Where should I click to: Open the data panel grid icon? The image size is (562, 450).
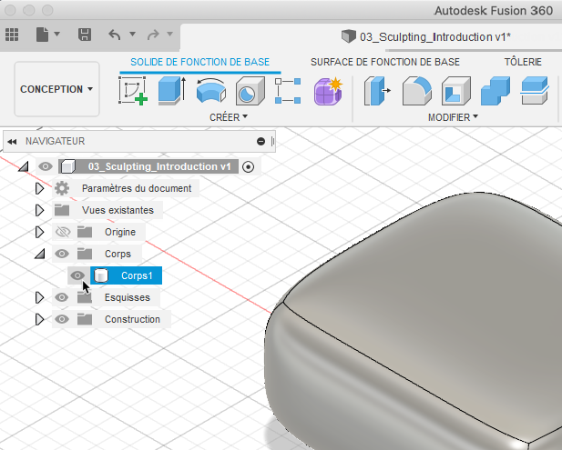[12, 35]
